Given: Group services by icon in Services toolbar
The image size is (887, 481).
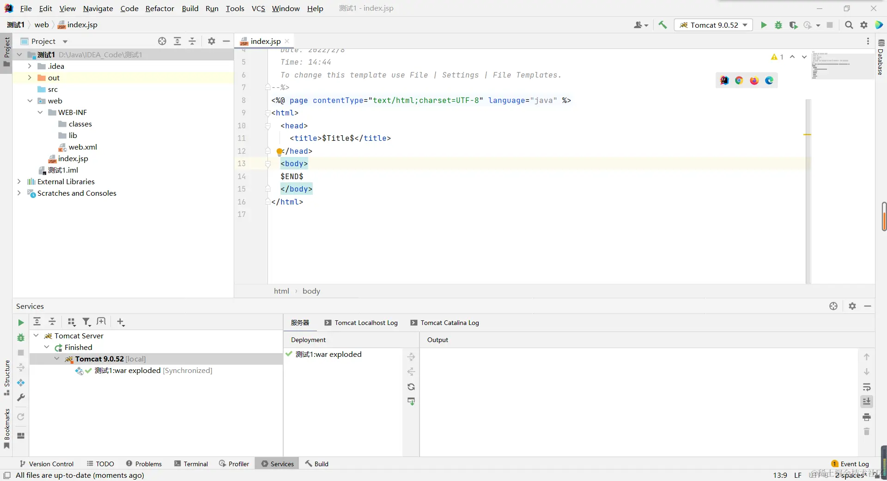Looking at the screenshot, I should click(72, 322).
